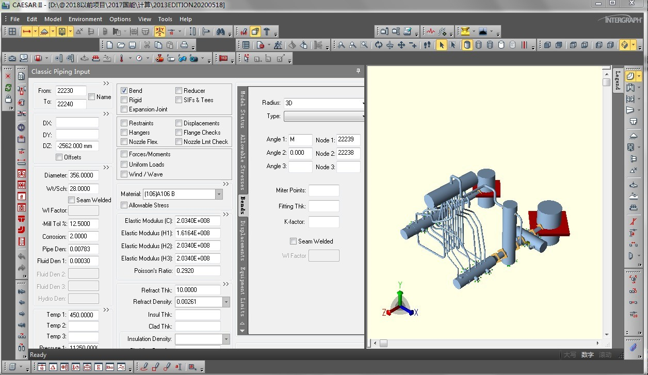Click the Paste clipboard icon
The image size is (648, 375).
170,45
